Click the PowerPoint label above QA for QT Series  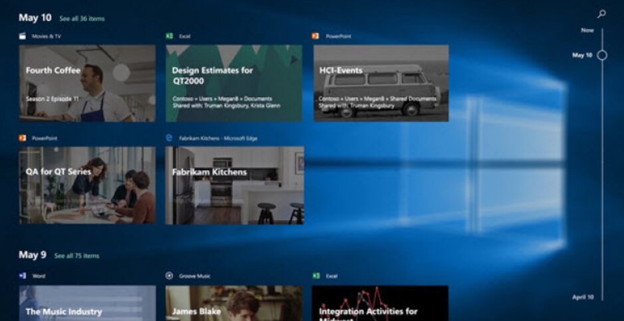tap(45, 138)
